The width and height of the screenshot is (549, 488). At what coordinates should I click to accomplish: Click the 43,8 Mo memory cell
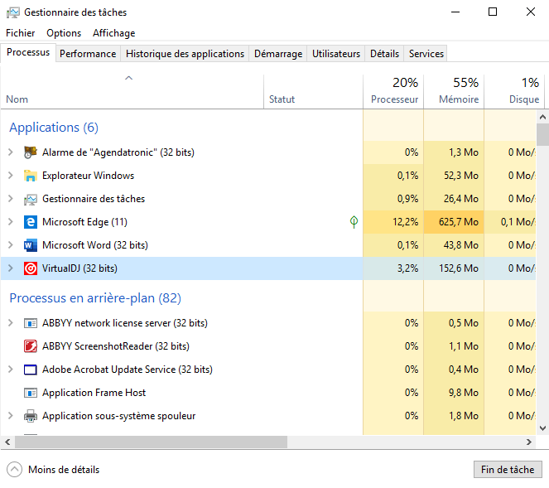[x=454, y=245]
